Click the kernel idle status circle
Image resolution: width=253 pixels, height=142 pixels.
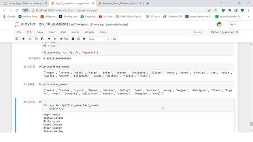coord(237,32)
